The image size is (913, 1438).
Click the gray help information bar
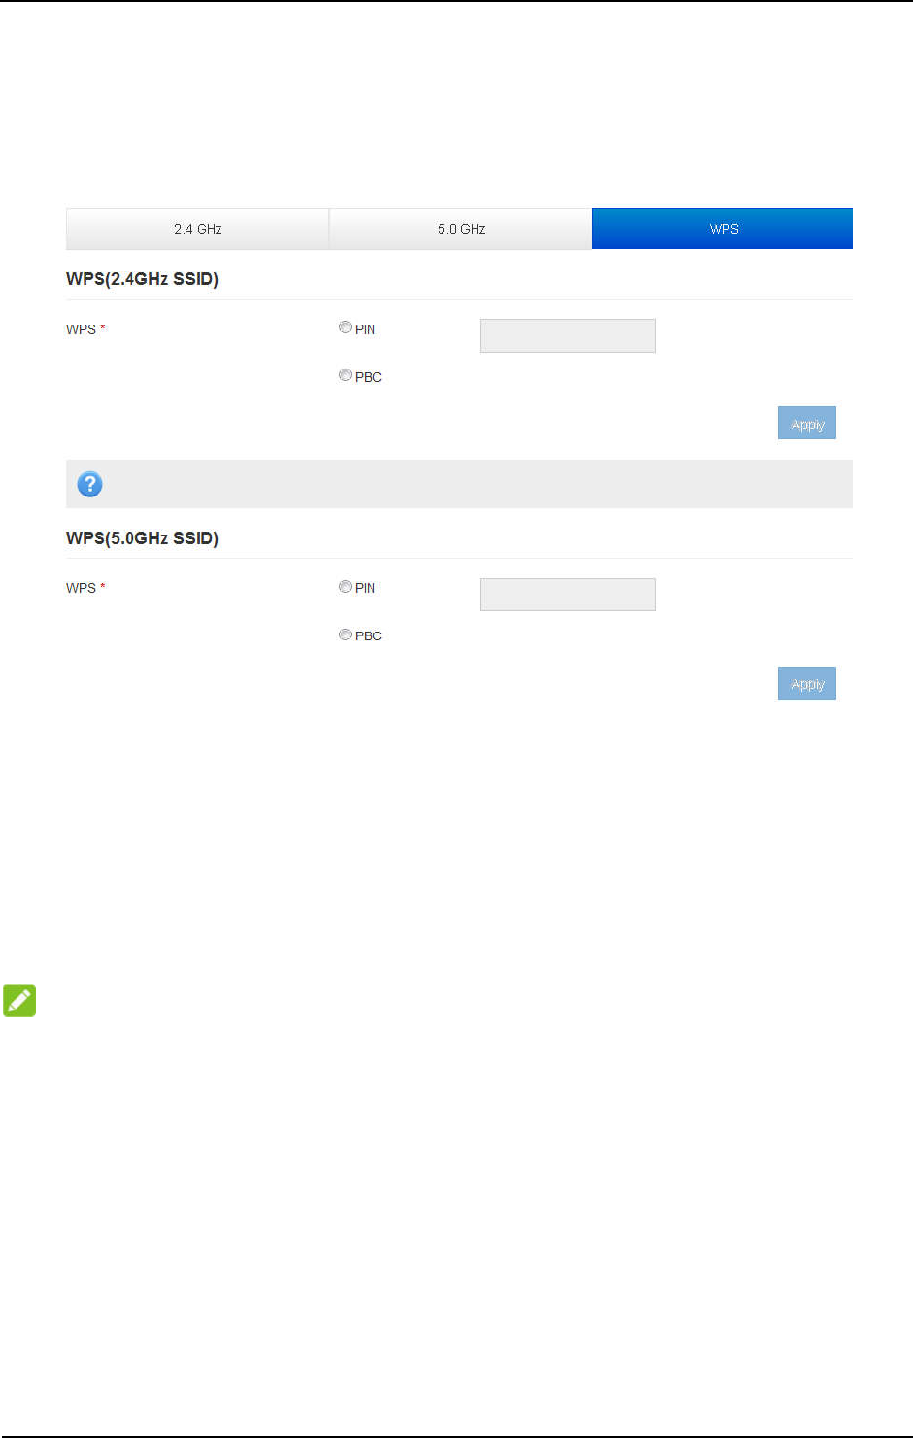(459, 484)
